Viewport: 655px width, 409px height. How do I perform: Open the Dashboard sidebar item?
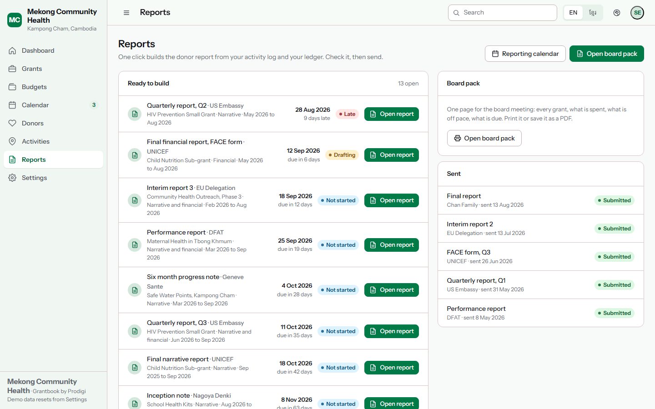[x=53, y=50]
